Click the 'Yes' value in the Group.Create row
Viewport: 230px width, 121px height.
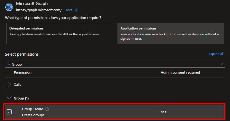coord(163,112)
